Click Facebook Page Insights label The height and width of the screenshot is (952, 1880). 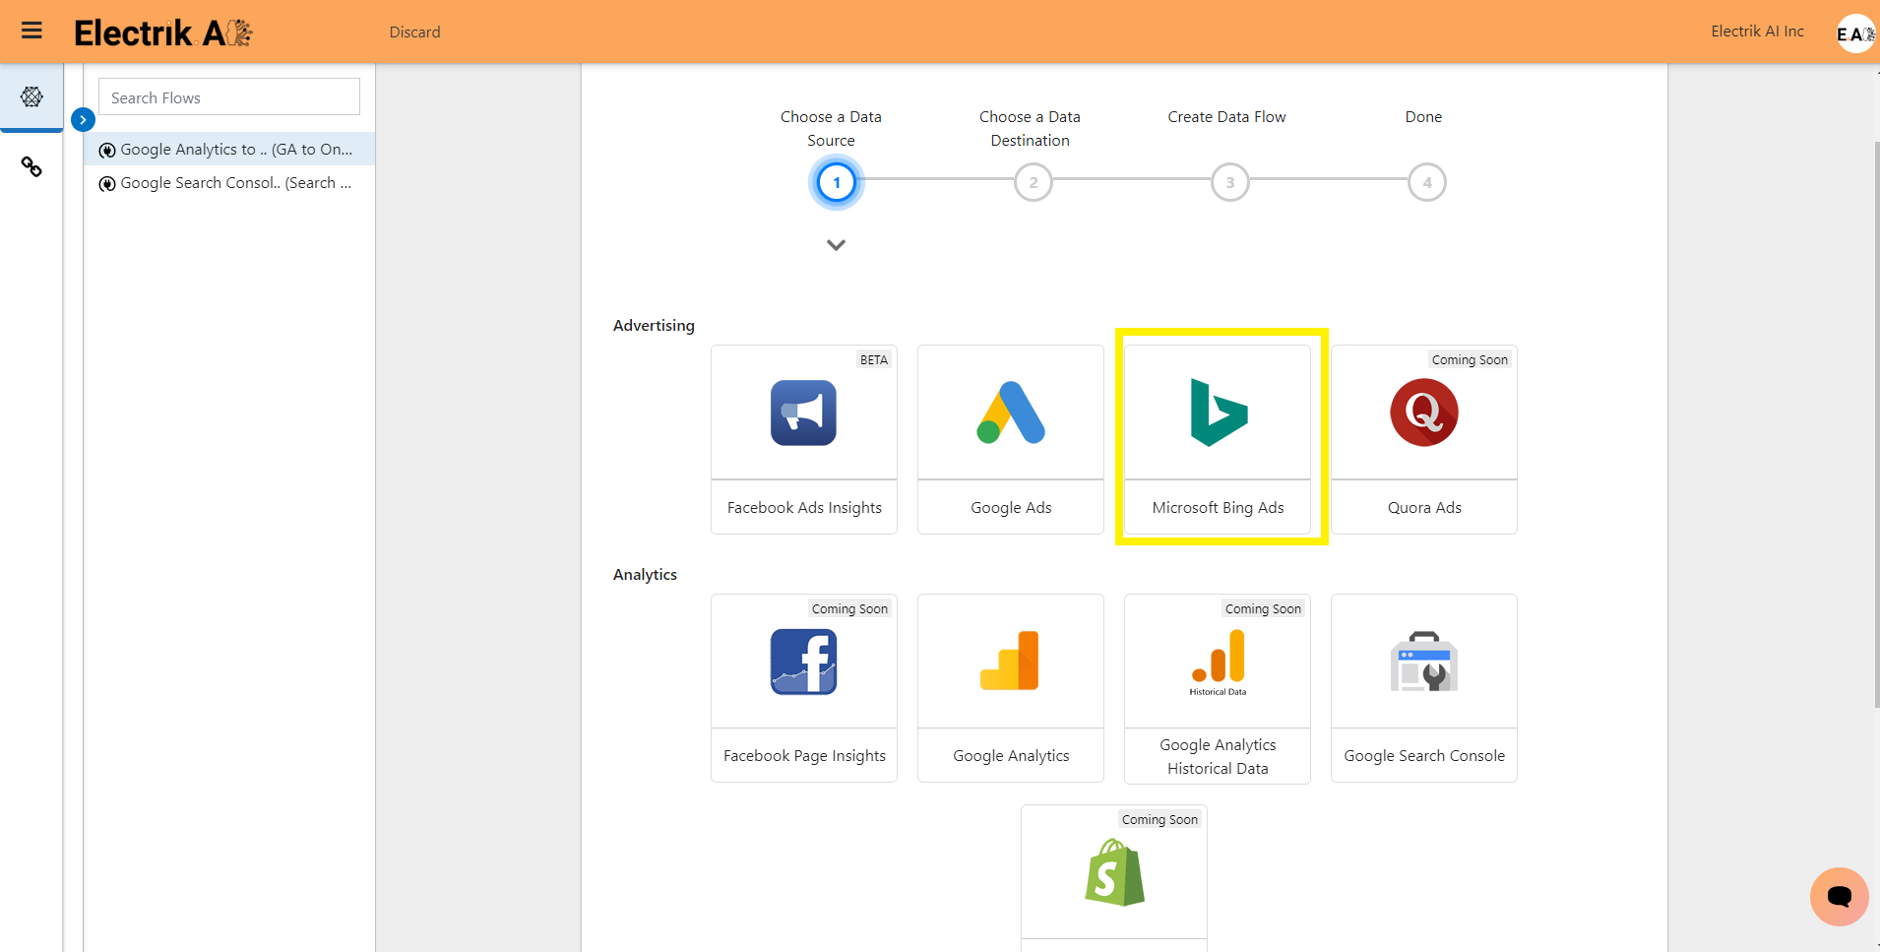tap(804, 756)
